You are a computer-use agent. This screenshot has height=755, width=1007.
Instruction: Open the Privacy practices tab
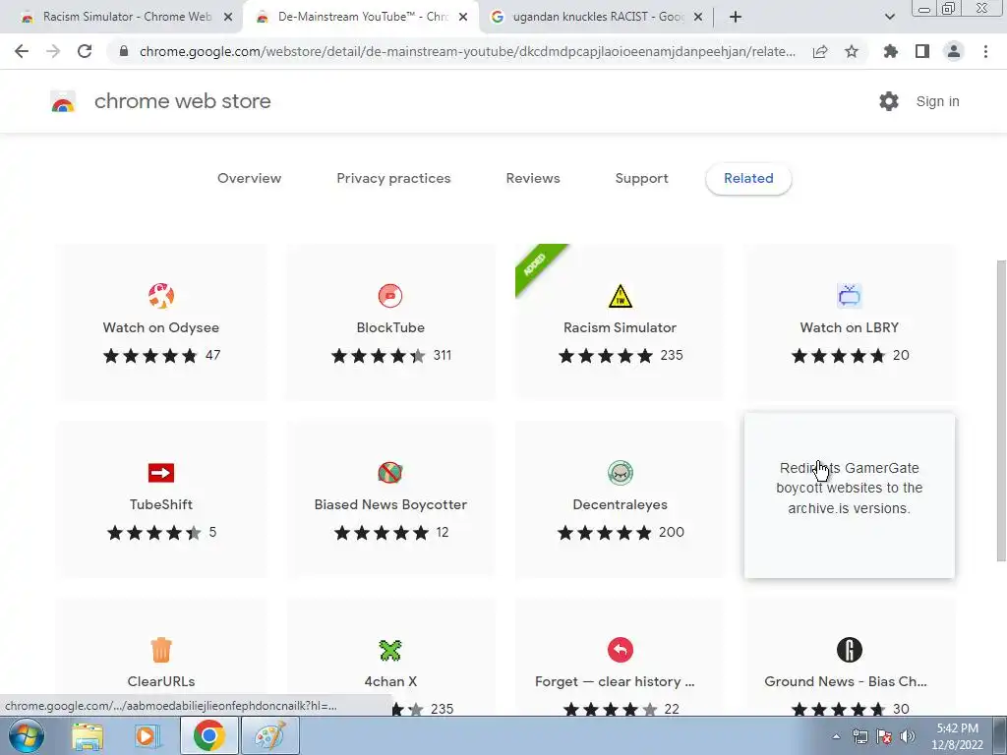(393, 179)
